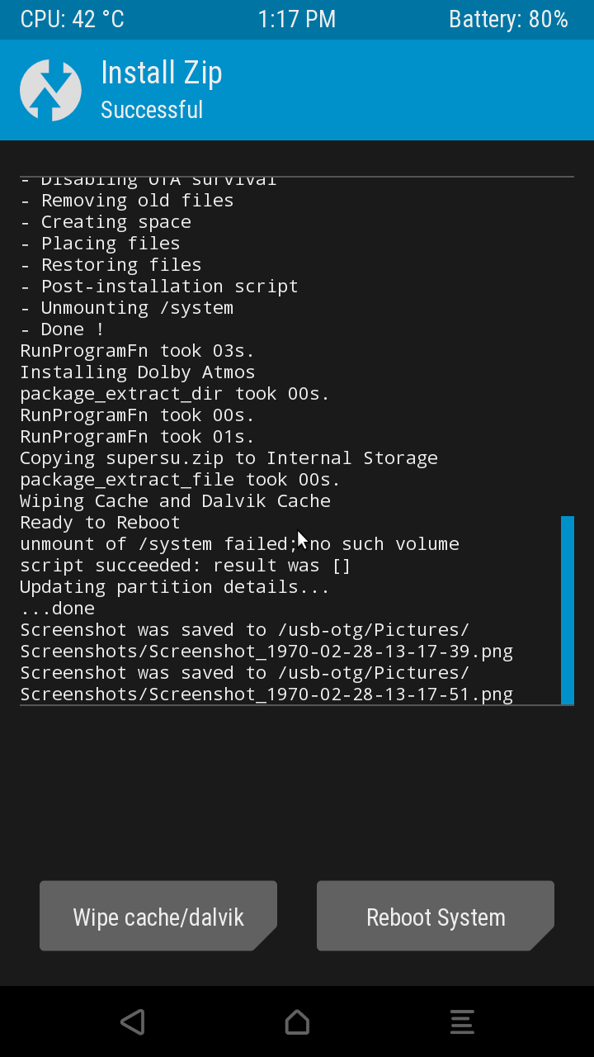Screen dimensions: 594x1057
Task: Select the 'Ready to Reboot' log line
Action: pyautogui.click(x=100, y=523)
